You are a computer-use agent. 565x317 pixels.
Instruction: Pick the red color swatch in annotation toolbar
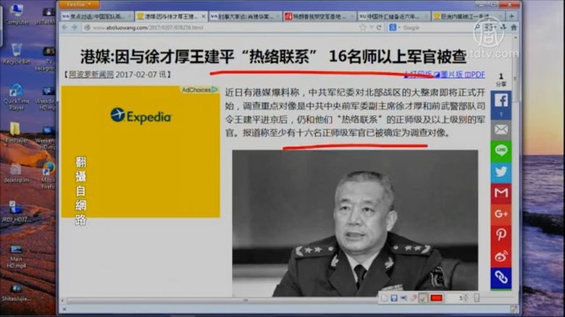point(436,297)
